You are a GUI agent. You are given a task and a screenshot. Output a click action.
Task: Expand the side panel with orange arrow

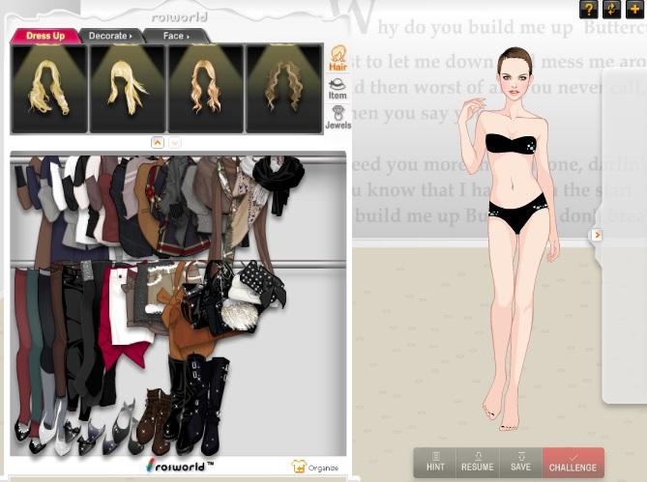coord(597,235)
